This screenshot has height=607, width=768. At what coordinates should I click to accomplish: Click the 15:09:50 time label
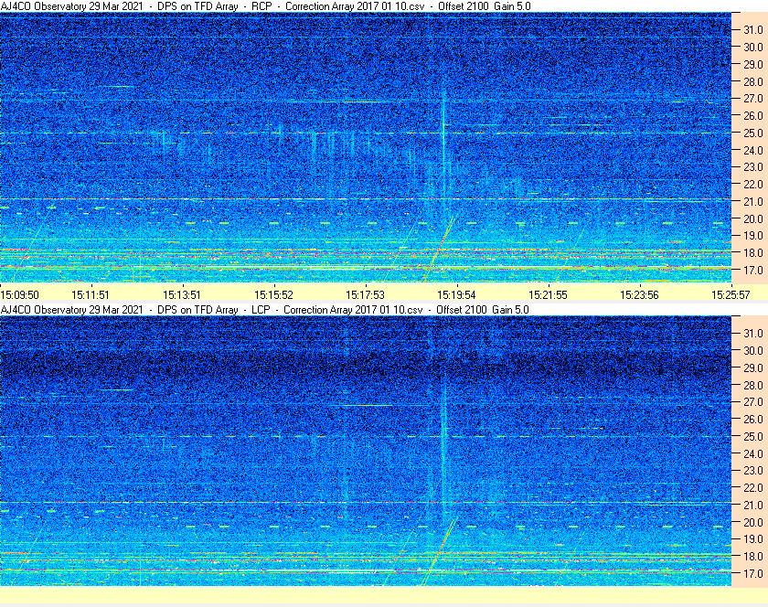[19, 295]
